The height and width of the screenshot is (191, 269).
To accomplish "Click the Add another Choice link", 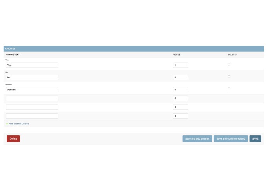I will click(x=19, y=124).
